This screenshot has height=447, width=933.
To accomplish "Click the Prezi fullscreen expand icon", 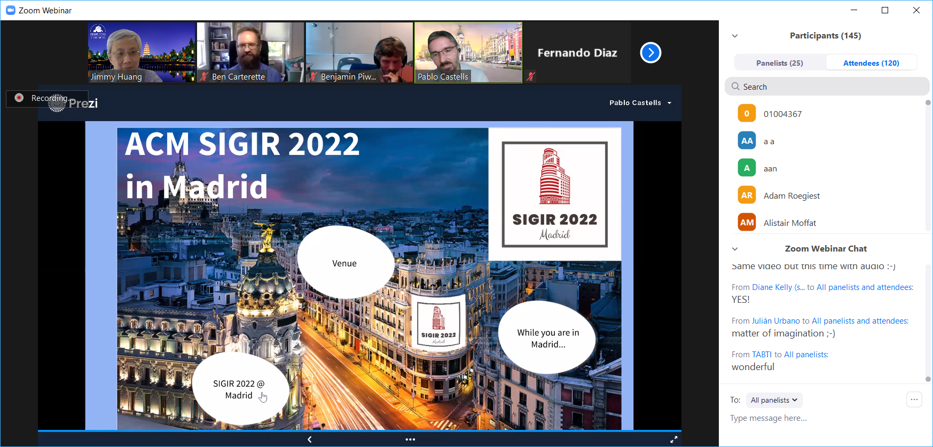I will point(673,440).
